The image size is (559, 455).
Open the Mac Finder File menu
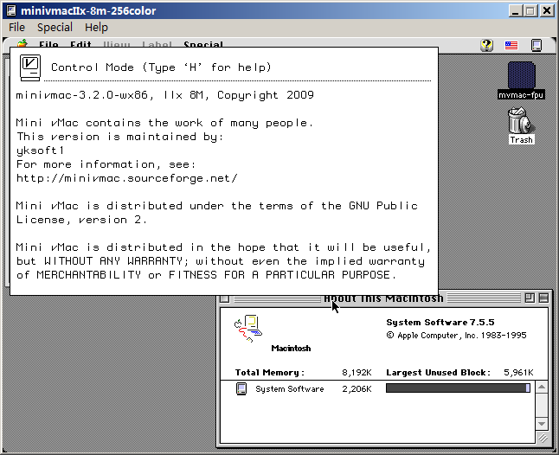(48, 44)
